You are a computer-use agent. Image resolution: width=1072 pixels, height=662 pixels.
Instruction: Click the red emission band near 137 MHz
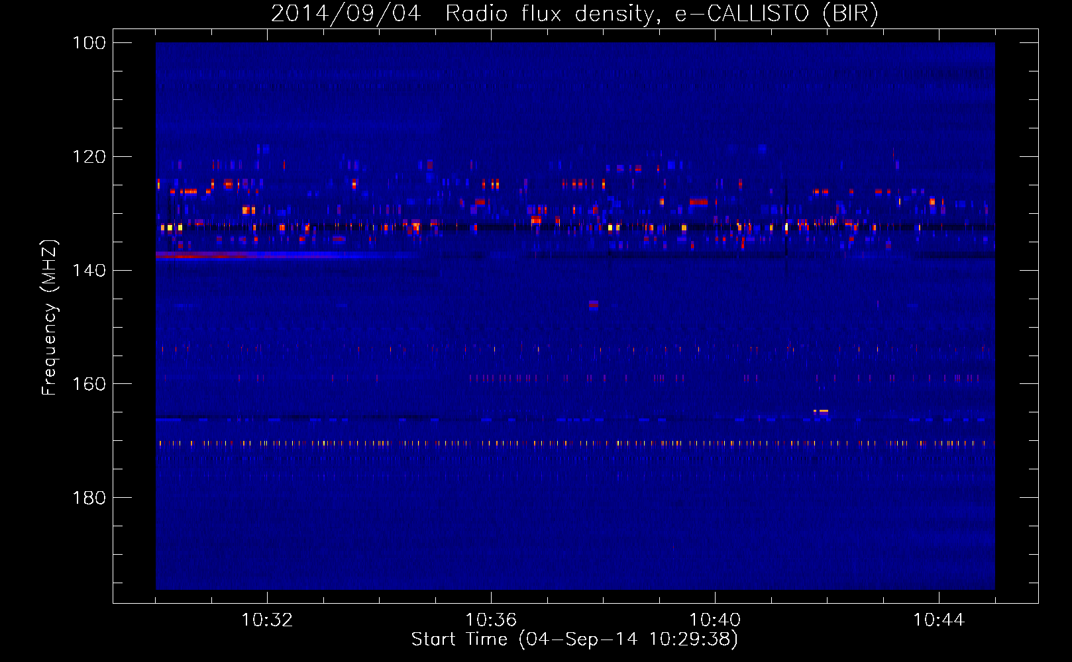[265, 255]
